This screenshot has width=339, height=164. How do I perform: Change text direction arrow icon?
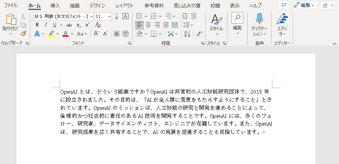pyautogui.click(x=198, y=34)
